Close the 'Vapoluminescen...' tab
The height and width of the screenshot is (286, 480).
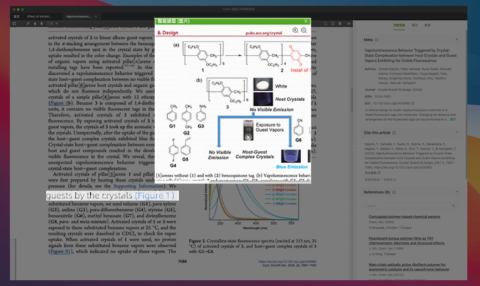(x=96, y=17)
